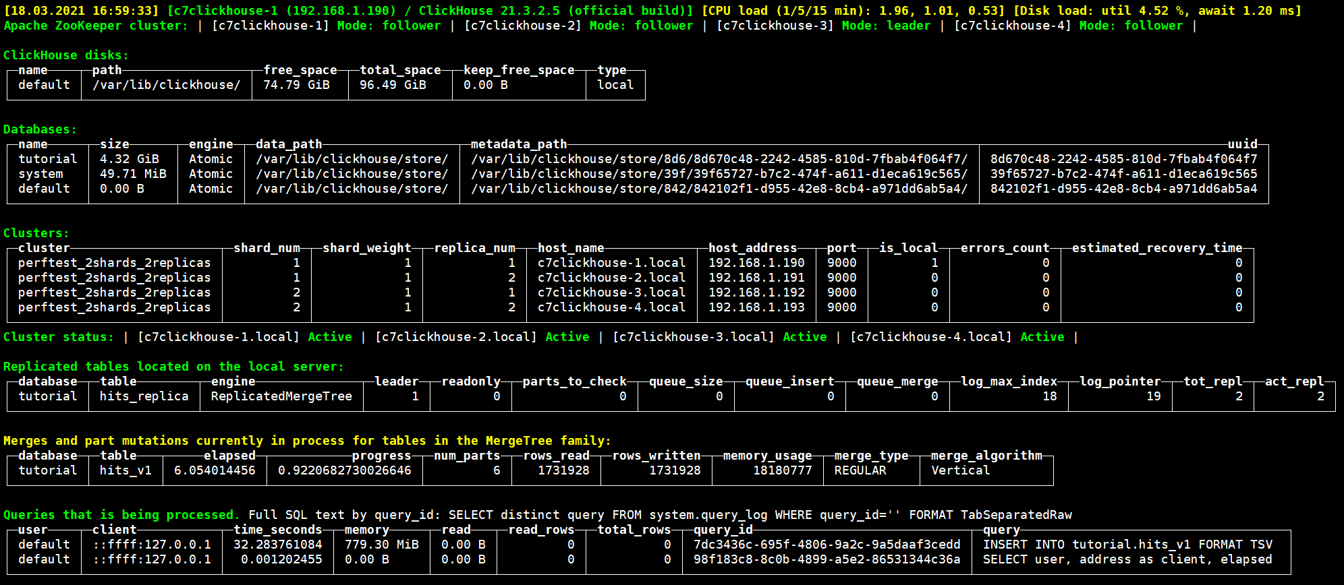The height and width of the screenshot is (585, 1344).
Task: Select disk path '/var/lib/clickhouse/'
Action: [166, 85]
